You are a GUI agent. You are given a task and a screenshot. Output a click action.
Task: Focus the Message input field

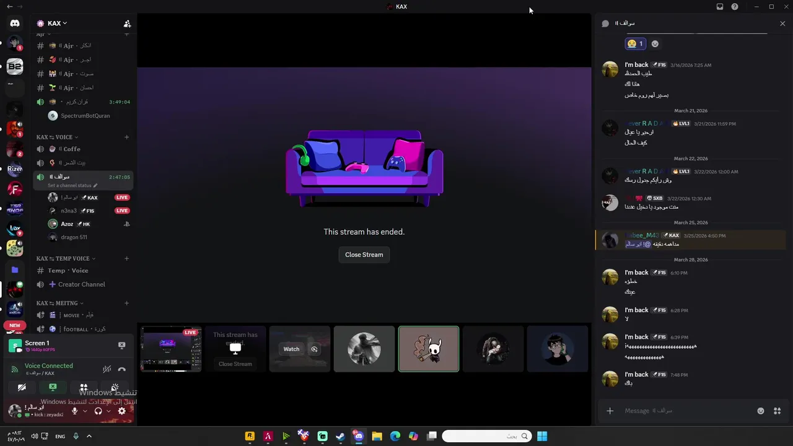688,411
